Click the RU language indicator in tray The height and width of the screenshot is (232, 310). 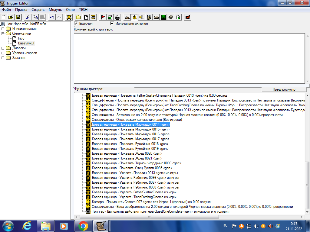pyautogui.click(x=225, y=225)
